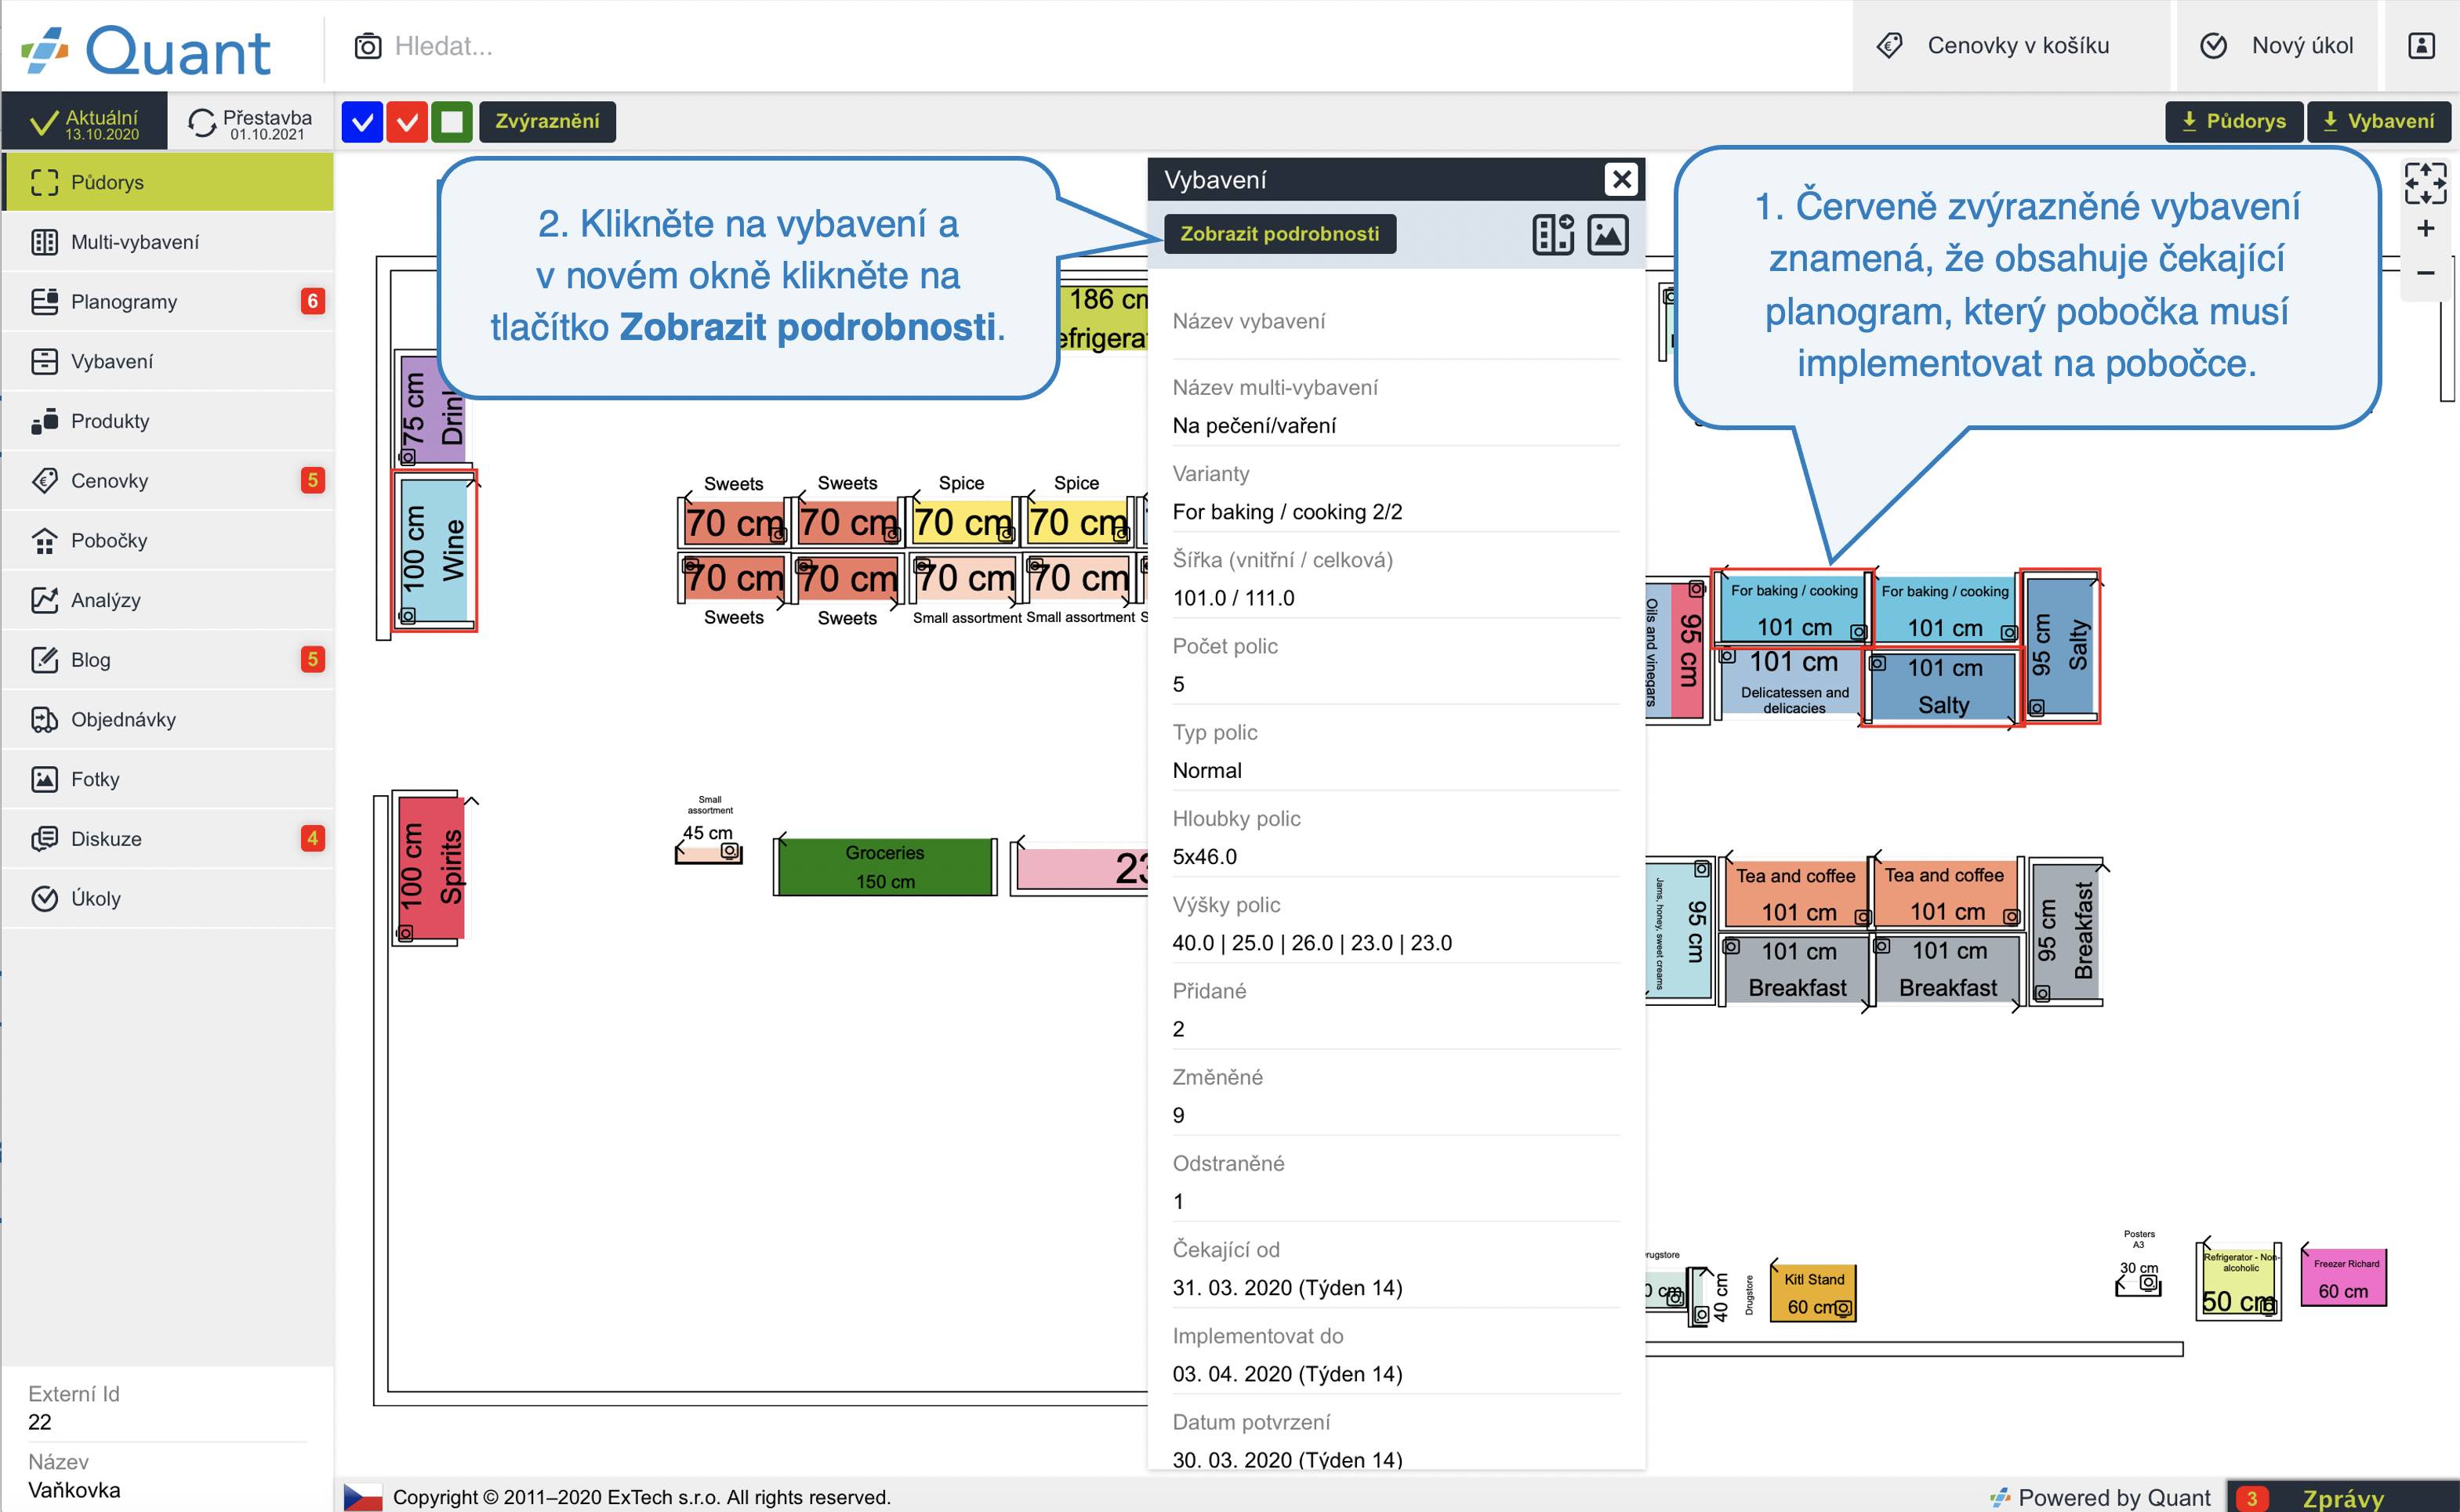Toggle the green highlight checkbox
The width and height of the screenshot is (2460, 1512).
452,122
